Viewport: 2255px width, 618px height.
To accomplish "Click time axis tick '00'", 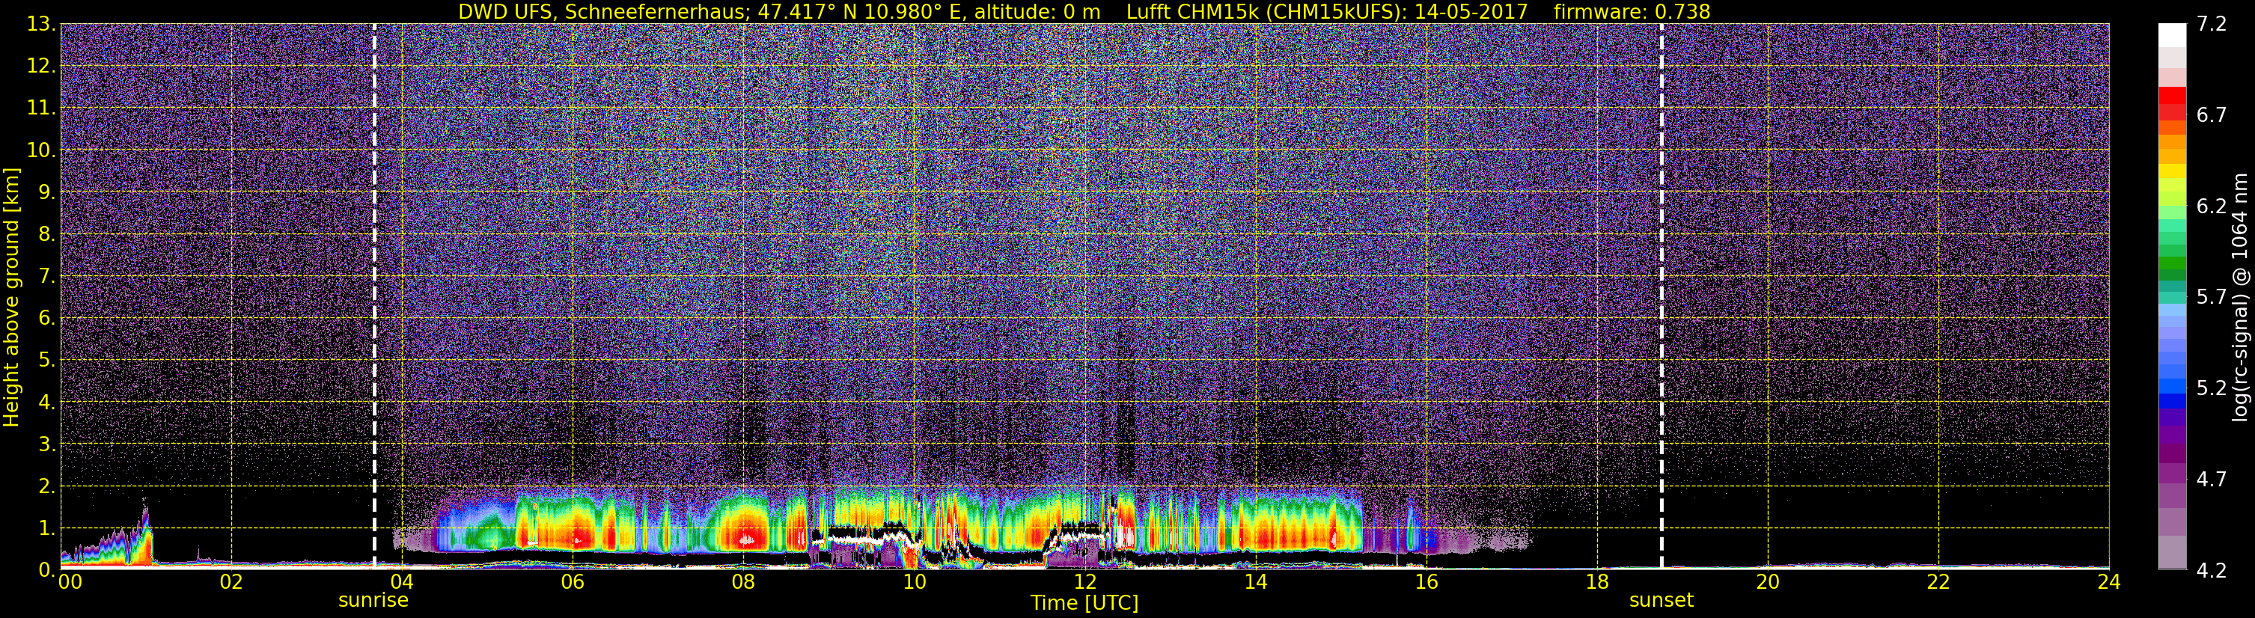I will coord(70,582).
